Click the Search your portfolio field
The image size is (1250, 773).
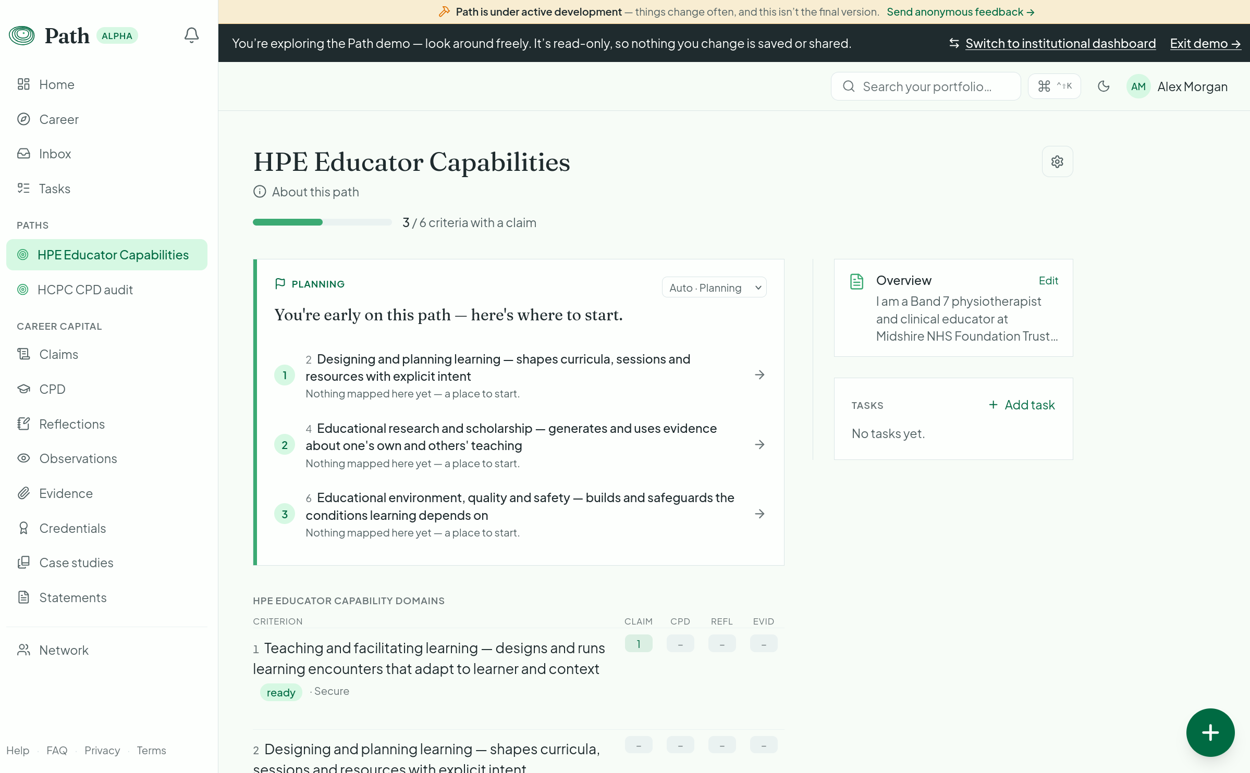click(926, 86)
